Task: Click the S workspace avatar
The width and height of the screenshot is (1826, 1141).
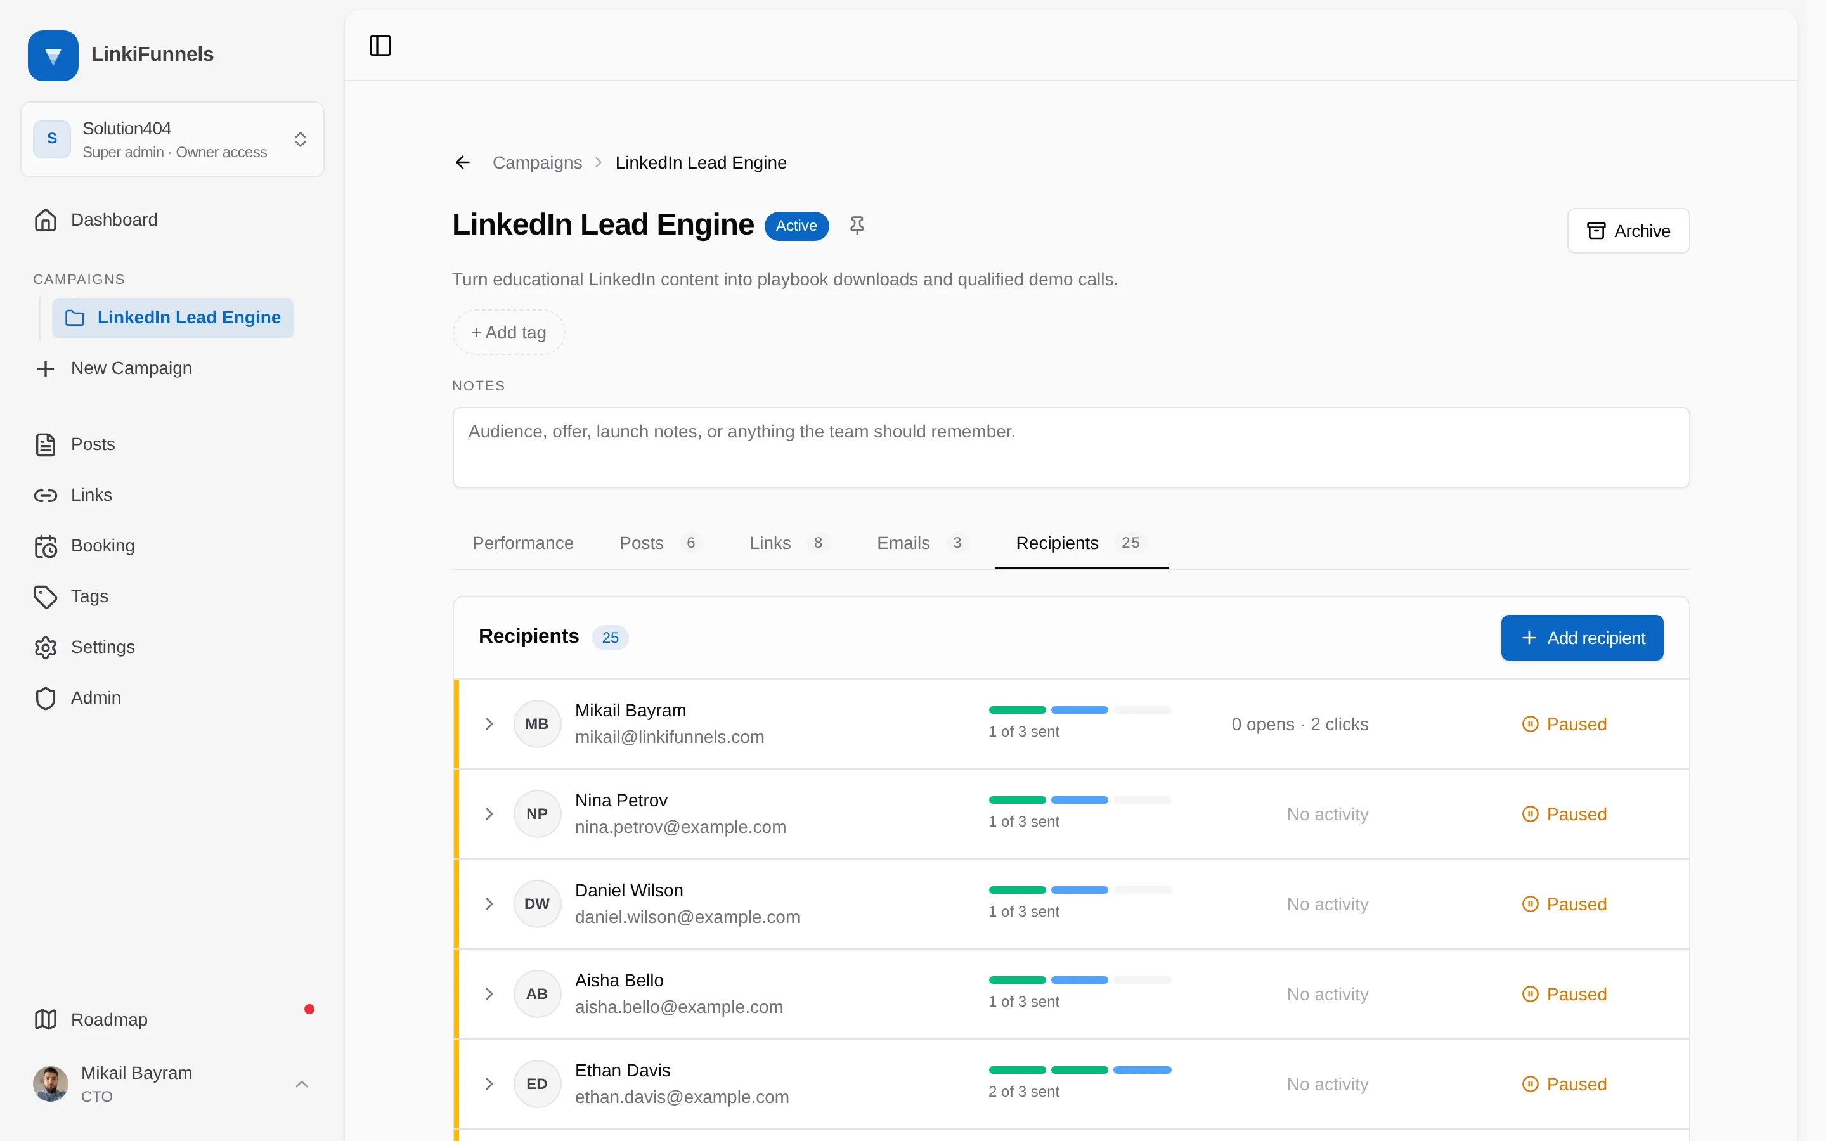Action: [x=52, y=139]
